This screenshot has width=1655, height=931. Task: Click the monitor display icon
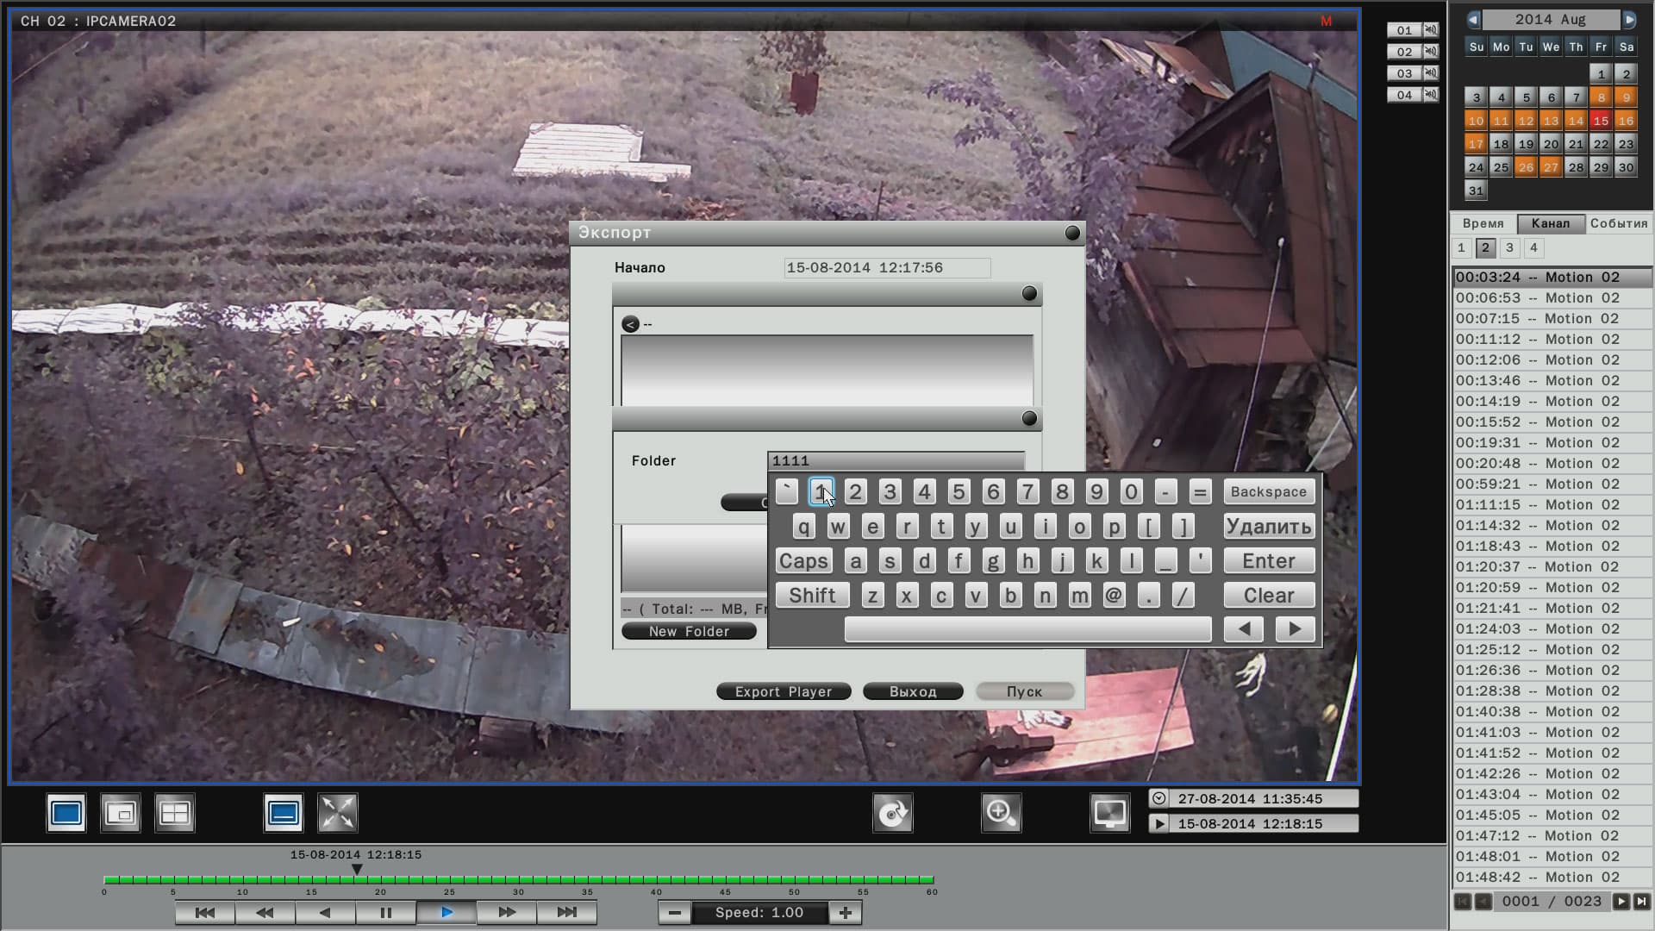(x=1109, y=813)
